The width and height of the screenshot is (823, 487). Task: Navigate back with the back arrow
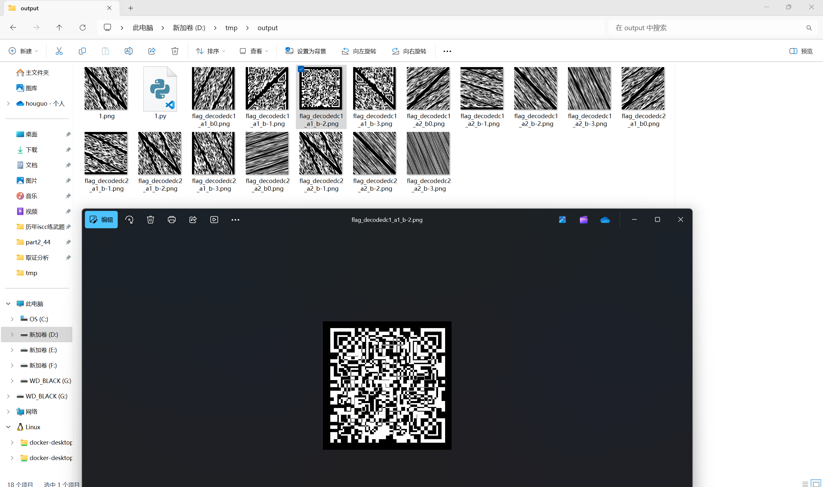point(13,28)
